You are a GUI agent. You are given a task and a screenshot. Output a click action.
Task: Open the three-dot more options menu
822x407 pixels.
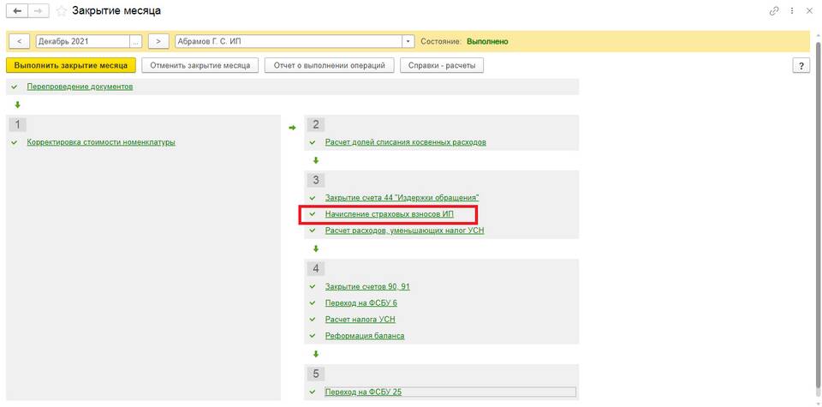coord(792,11)
